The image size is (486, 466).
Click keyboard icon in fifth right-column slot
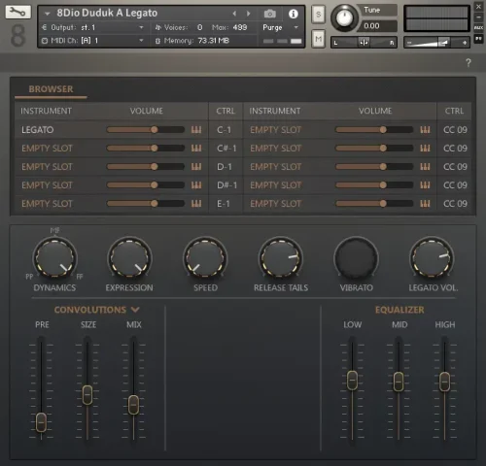(425, 204)
